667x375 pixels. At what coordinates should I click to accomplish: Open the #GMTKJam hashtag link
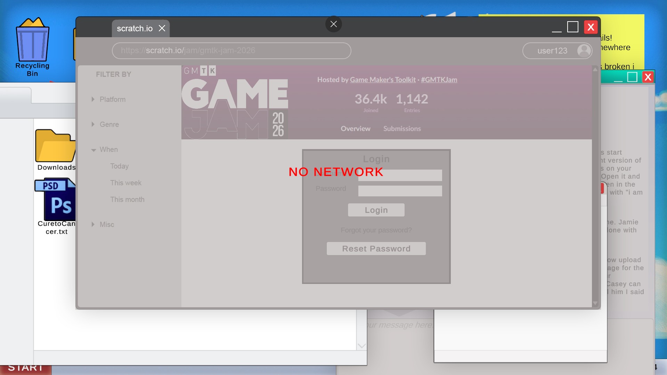point(439,80)
